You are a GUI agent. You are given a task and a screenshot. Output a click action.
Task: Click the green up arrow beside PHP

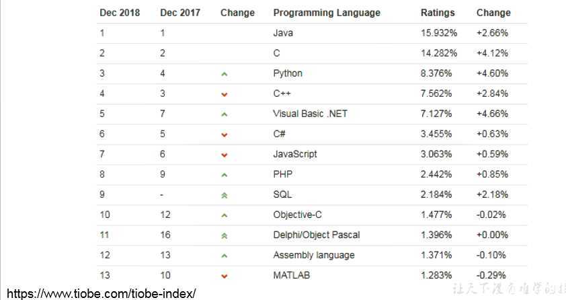[x=225, y=175]
